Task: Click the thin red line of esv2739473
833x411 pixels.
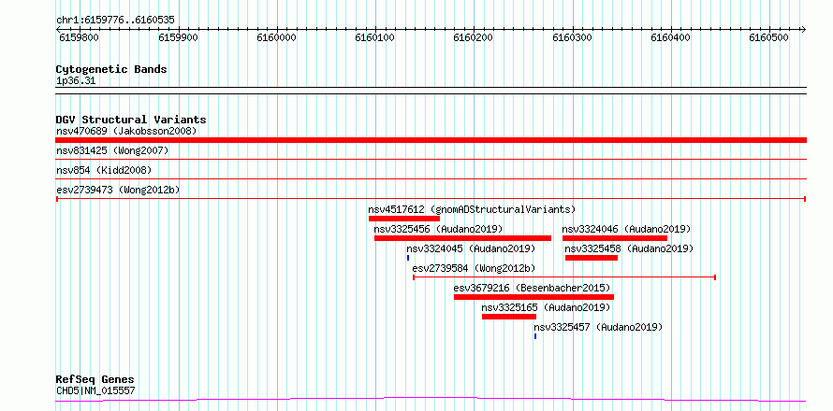Action: point(431,198)
